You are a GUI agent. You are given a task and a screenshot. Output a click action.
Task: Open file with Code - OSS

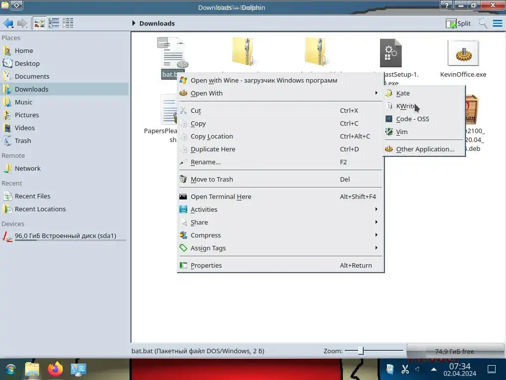click(x=424, y=119)
